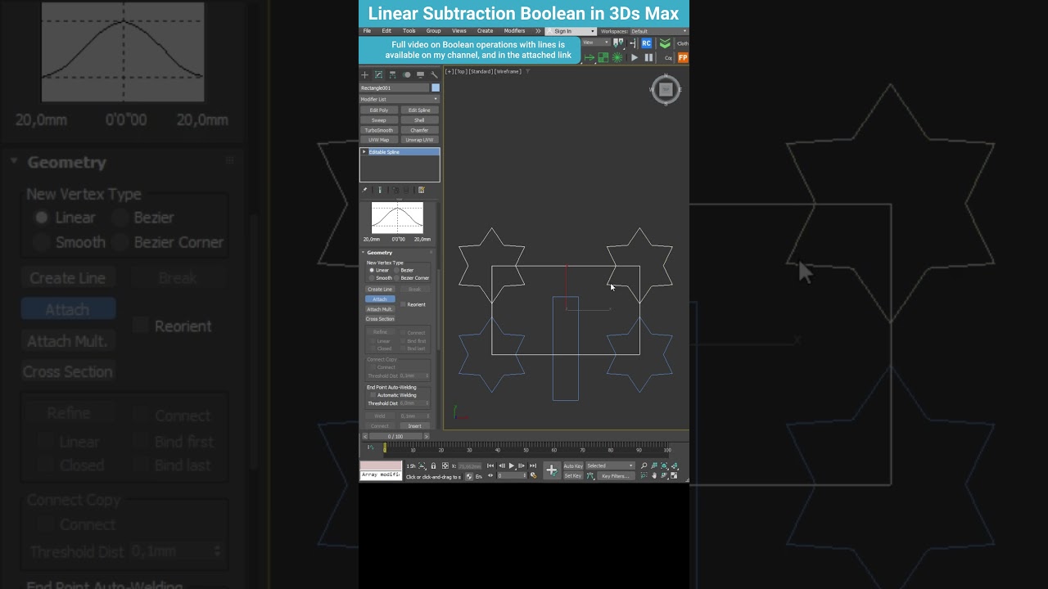Click the Cross Section button
This screenshot has height=589, width=1048.
pos(380,319)
